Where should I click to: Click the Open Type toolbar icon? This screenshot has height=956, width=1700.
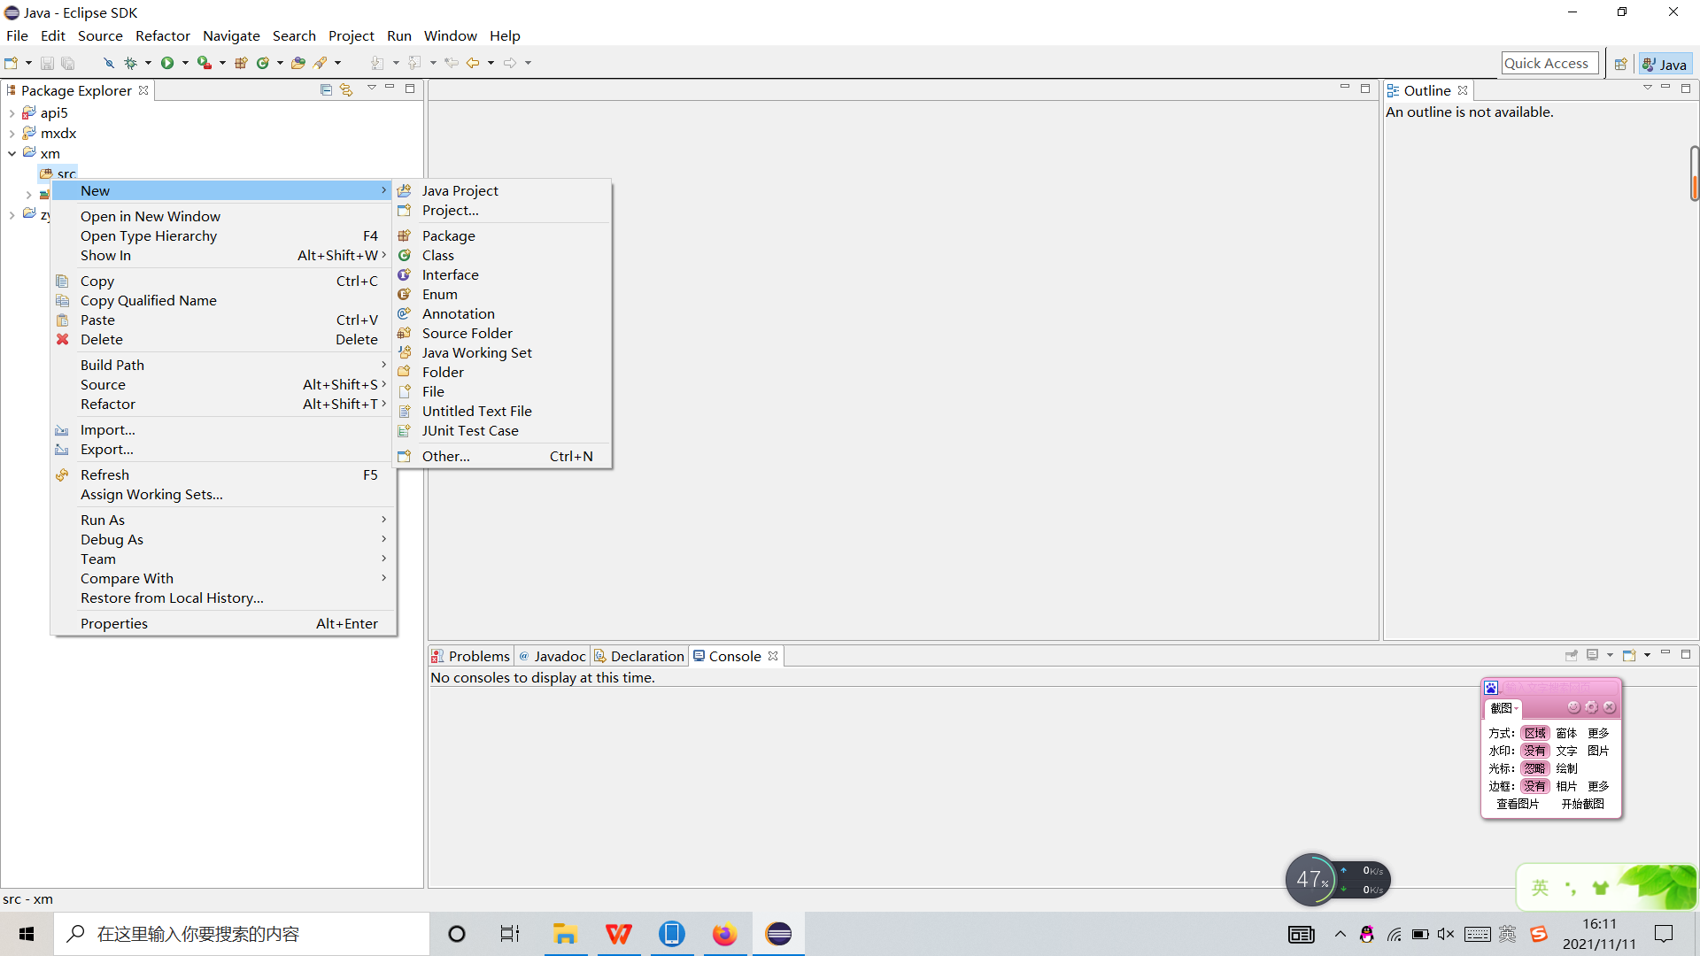click(x=298, y=63)
